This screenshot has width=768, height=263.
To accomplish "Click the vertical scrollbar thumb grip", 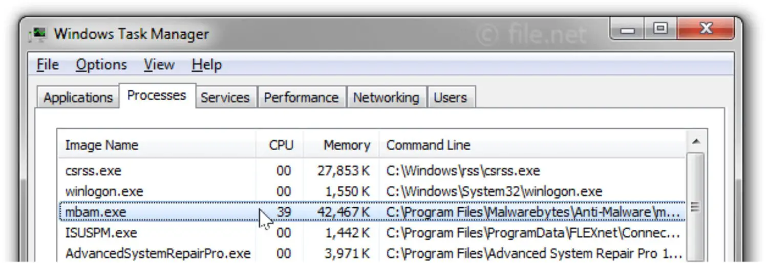I will pyautogui.click(x=695, y=207).
